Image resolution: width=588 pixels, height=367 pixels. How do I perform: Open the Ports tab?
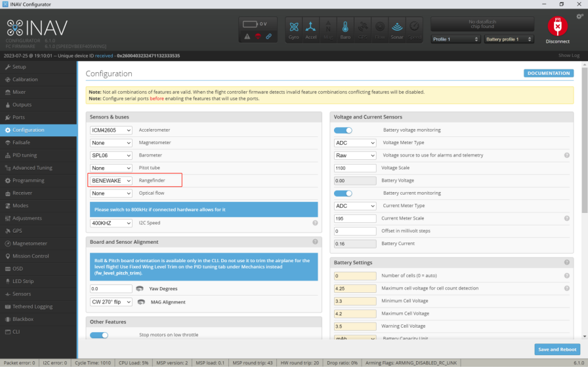point(38,117)
